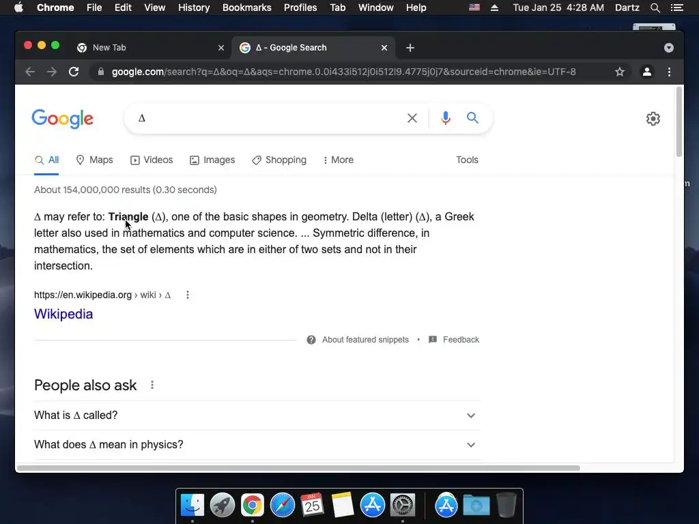Switch to the Maps results tab
The height and width of the screenshot is (524, 699).
point(94,160)
